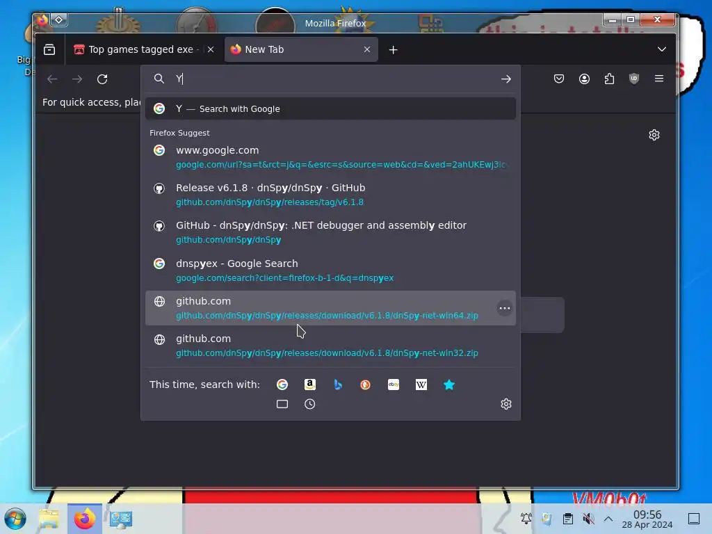Image resolution: width=712 pixels, height=534 pixels.
Task: Search this time with DuckDuckGo icon
Action: [366, 385]
